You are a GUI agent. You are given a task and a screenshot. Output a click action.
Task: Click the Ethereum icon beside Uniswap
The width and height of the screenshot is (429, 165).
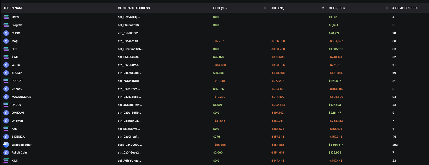[x=6, y=121]
